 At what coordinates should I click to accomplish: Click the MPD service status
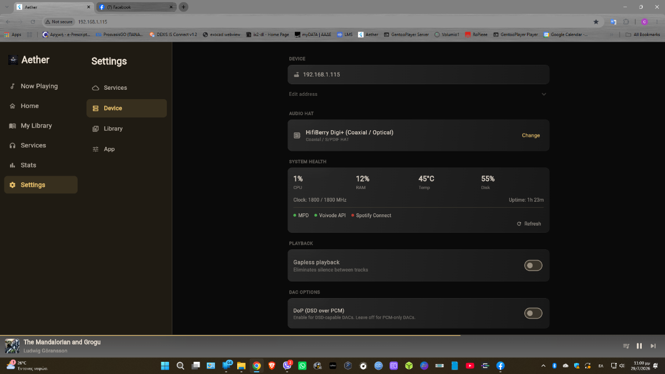tap(301, 216)
